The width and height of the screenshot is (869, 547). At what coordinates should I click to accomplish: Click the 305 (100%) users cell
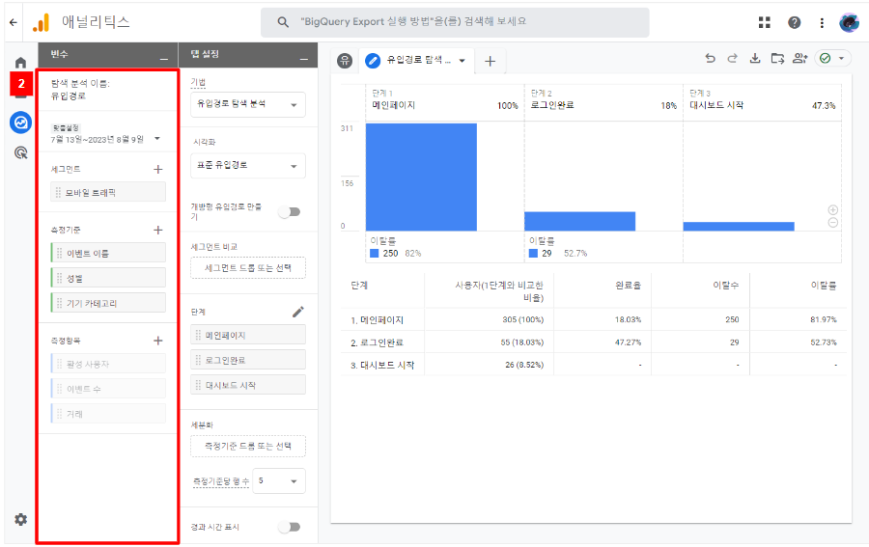(x=522, y=319)
